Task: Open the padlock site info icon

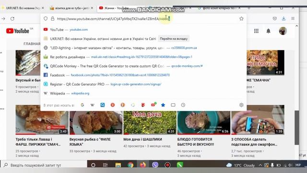Action: coord(52,19)
